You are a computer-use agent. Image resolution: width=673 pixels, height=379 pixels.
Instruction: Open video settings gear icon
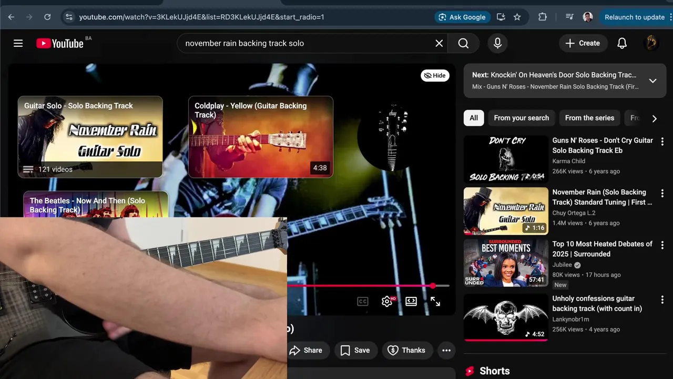(x=387, y=302)
